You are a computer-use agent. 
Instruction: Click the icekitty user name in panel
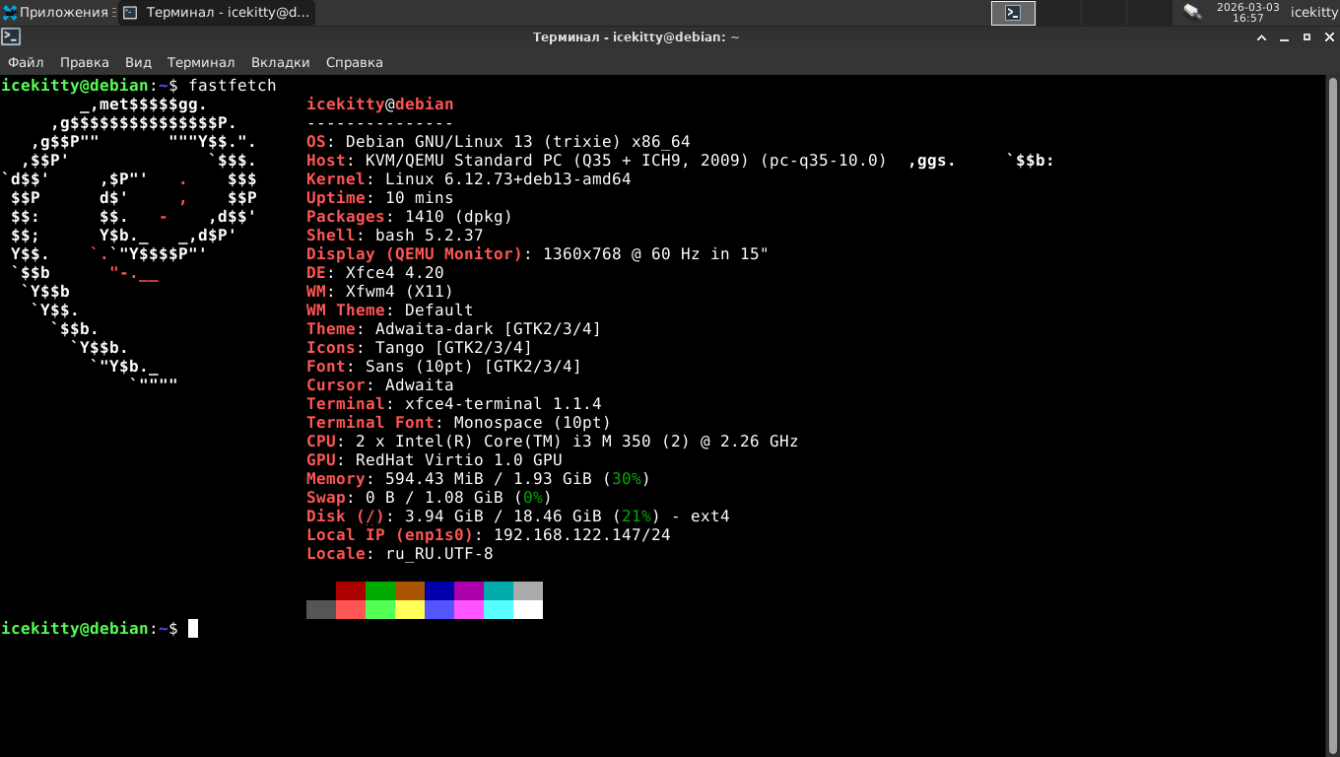(x=1313, y=13)
